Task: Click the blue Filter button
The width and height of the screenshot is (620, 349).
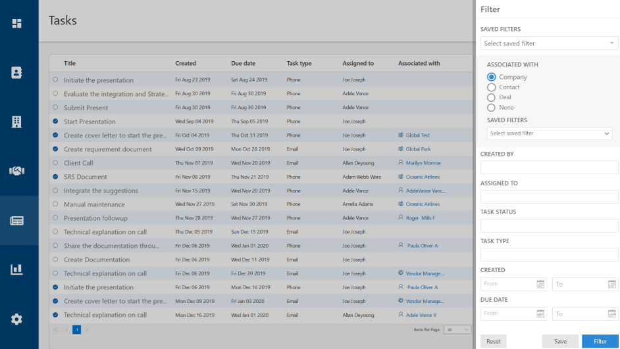Action: point(600,341)
